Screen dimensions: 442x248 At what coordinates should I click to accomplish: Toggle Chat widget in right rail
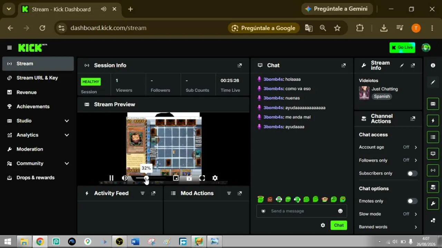pyautogui.click(x=433, y=154)
